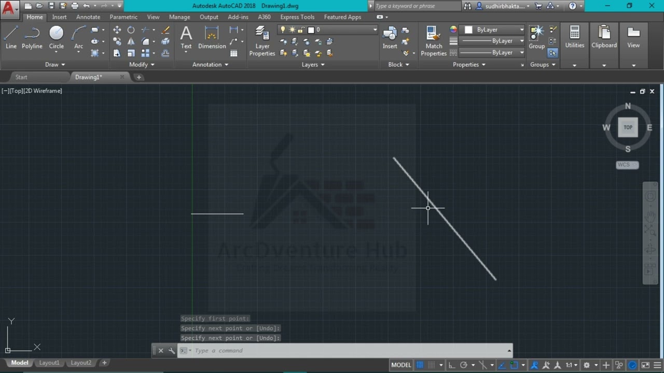Insert a Table from Annotation panel
The width and height of the screenshot is (664, 373).
[x=234, y=53]
